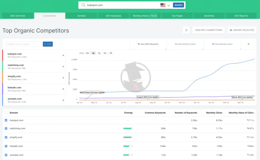Open the Ranking History tab
The image size is (260, 160).
click(145, 16)
